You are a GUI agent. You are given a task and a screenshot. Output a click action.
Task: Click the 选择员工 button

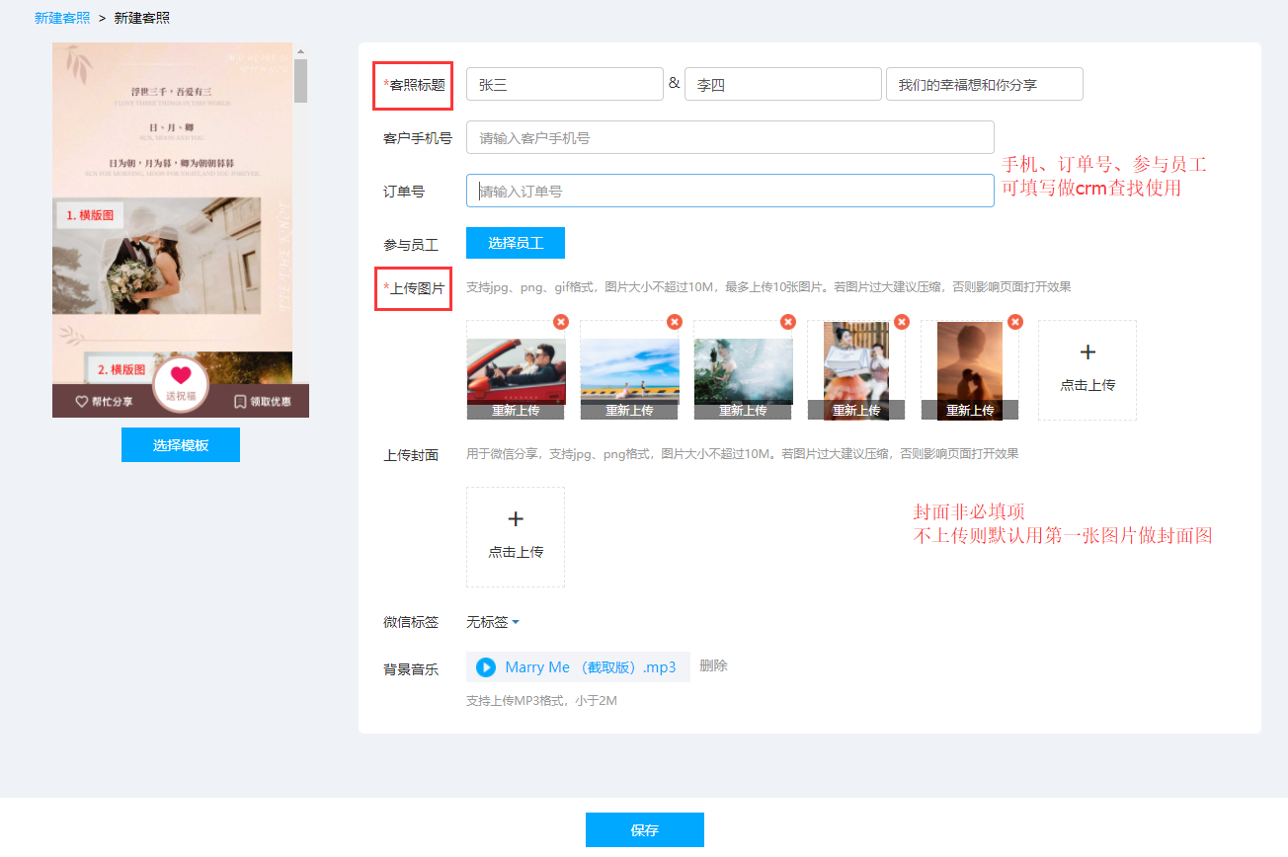516,243
